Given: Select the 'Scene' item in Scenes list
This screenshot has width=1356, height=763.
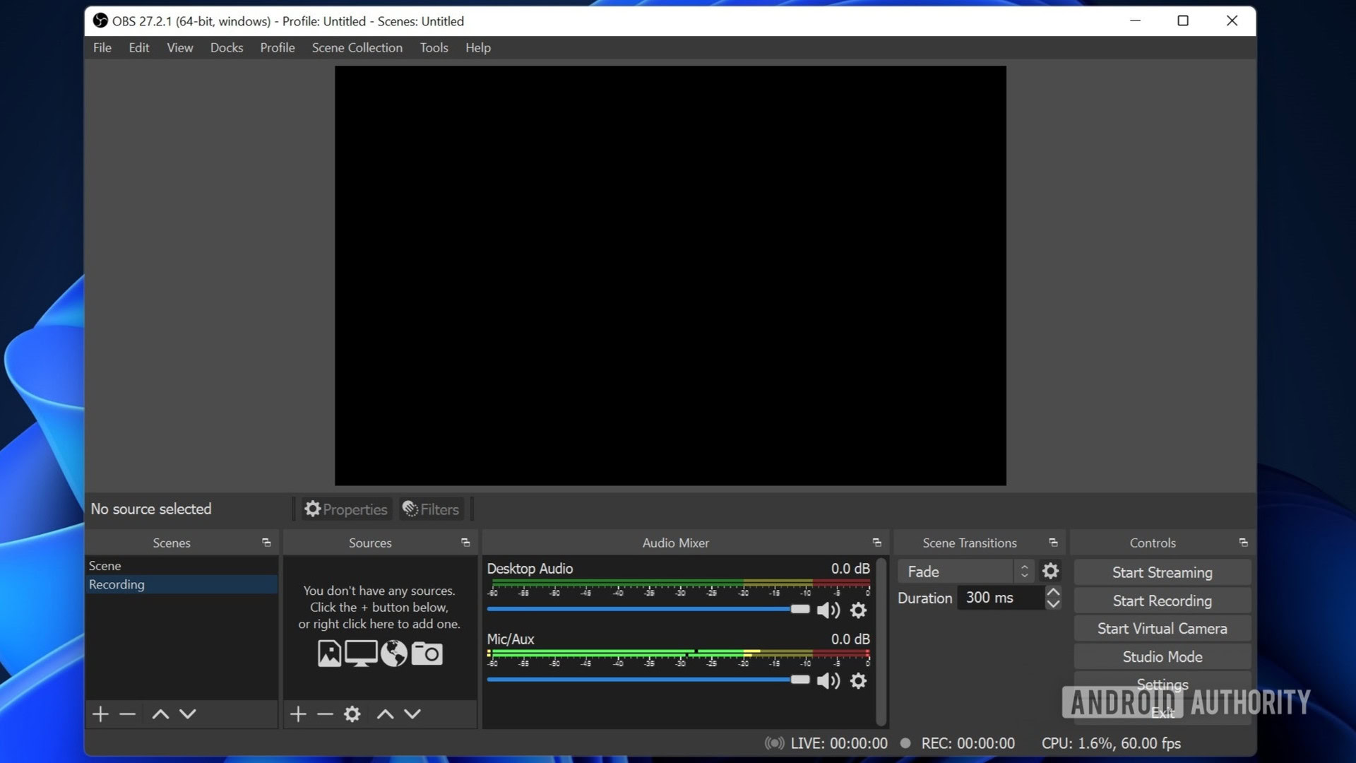Looking at the screenshot, I should [x=182, y=566].
